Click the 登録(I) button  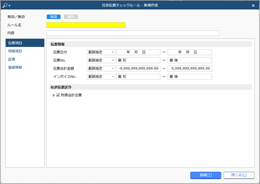(206, 175)
